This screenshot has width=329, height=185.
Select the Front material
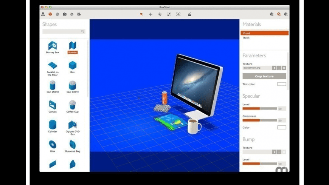(x=265, y=33)
